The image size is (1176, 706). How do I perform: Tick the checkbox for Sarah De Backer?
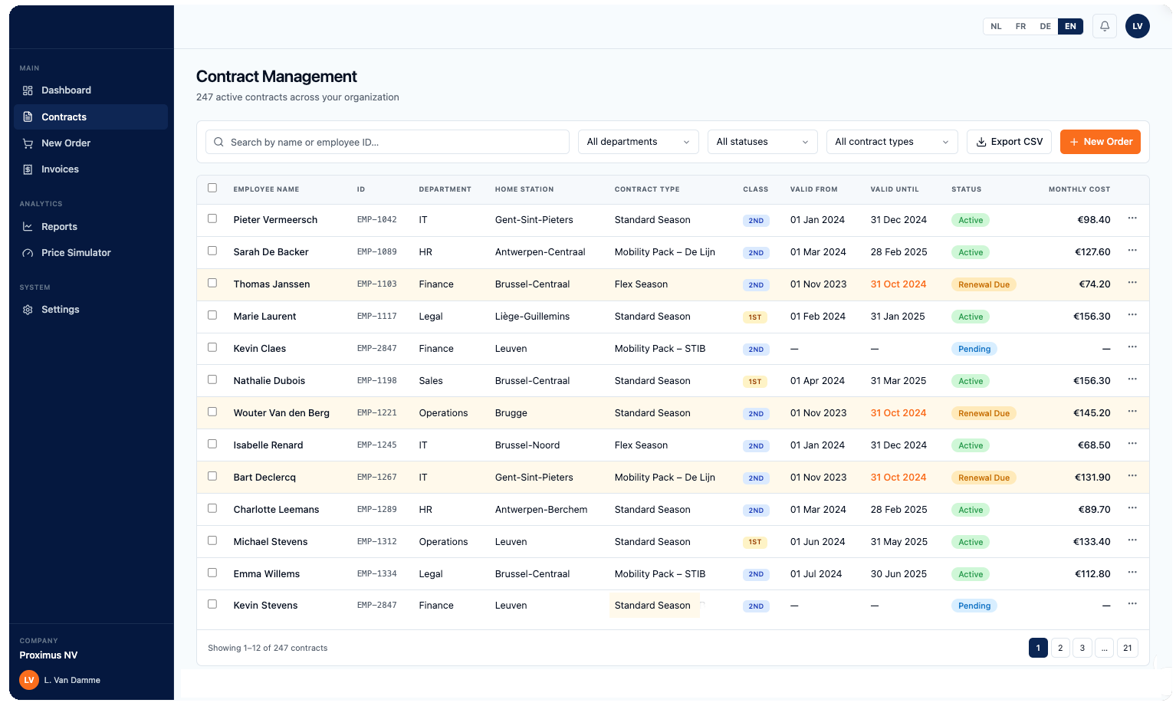(x=212, y=251)
